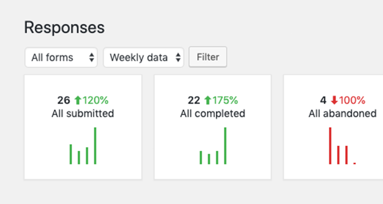
Task: Click the All completed label
Action: [x=213, y=114]
